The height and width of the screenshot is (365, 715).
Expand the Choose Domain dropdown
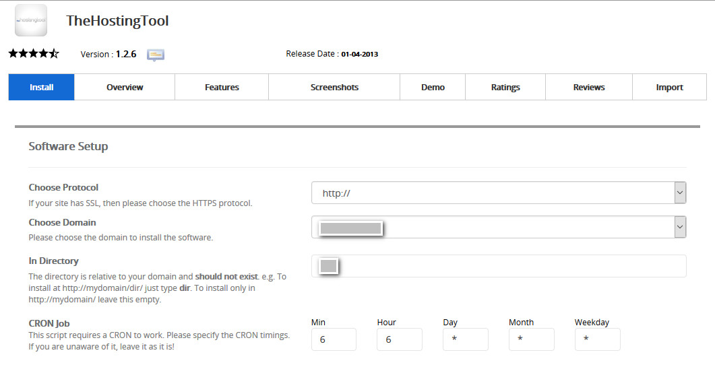[499, 227]
